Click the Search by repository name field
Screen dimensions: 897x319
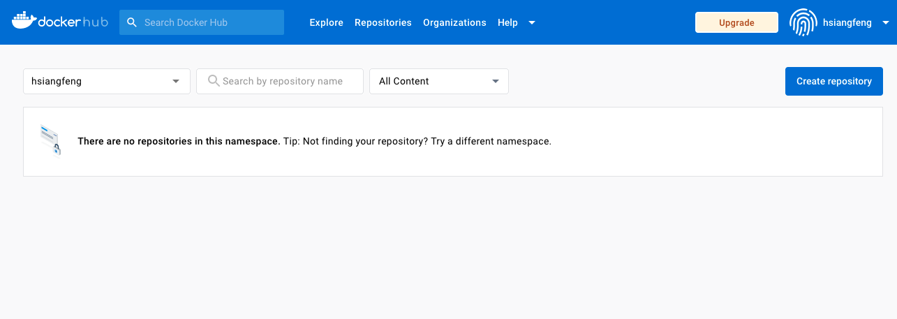coord(286,81)
